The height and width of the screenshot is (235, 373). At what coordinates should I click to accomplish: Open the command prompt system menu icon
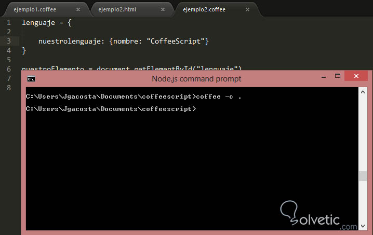click(31, 79)
